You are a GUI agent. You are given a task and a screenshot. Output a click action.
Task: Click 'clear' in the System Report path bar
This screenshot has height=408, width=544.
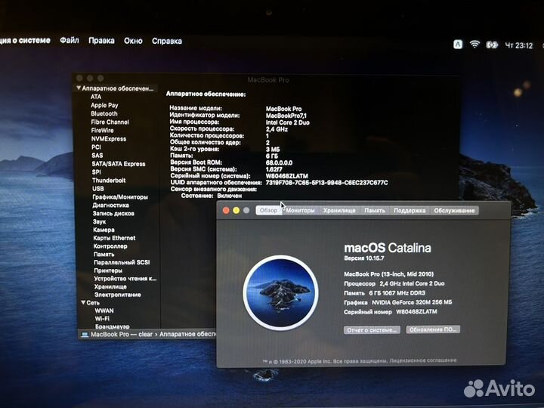click(x=145, y=335)
